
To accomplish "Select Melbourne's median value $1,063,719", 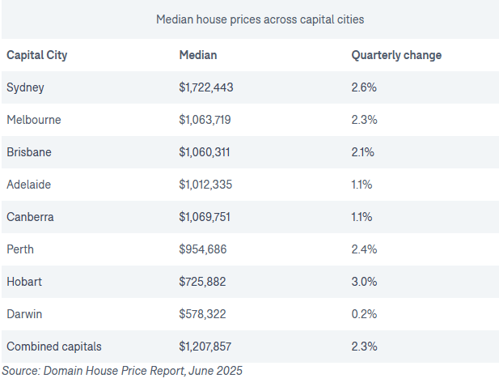I will [x=205, y=120].
